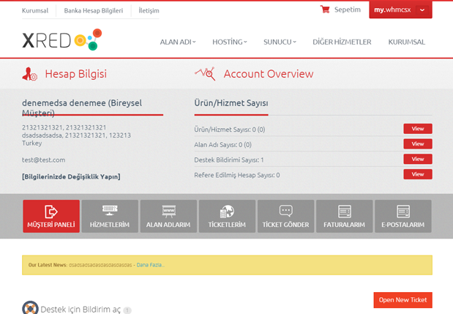Select Kurumsal in main navigation bar

pyautogui.click(x=406, y=42)
